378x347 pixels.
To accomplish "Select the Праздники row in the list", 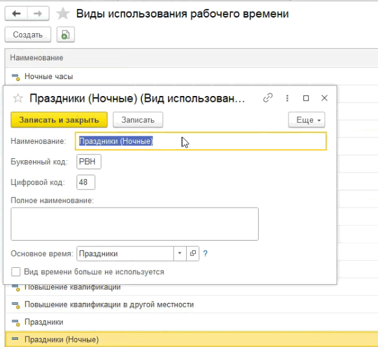I will 191,322.
